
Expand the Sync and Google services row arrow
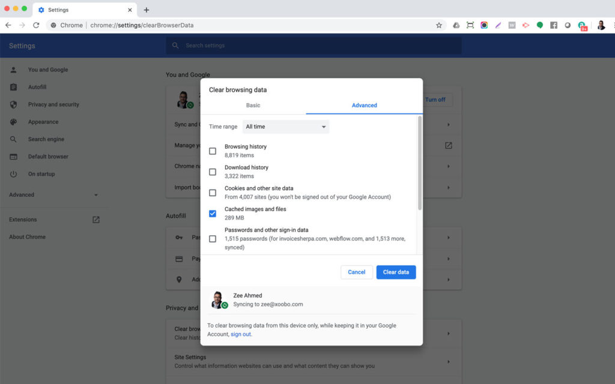(448, 125)
